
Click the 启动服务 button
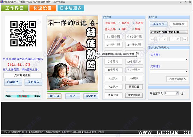[13, 82]
